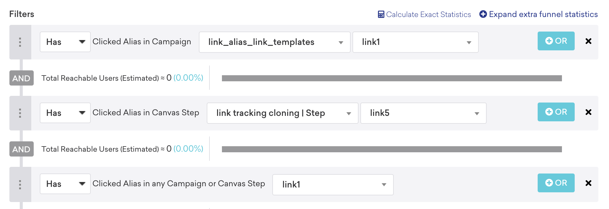Click the first reachable users progress bar
The image size is (609, 209).
click(x=392, y=78)
